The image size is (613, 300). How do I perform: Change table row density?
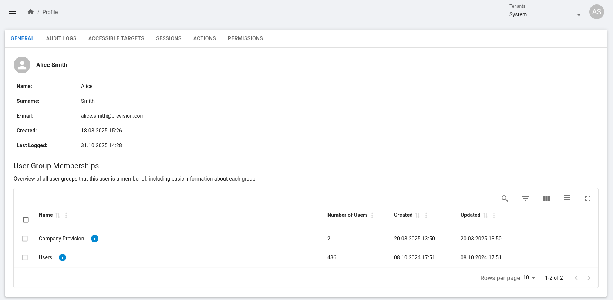pyautogui.click(x=567, y=199)
